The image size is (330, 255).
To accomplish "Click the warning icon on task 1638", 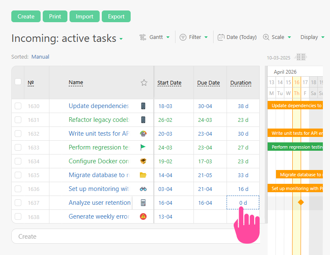I will pyautogui.click(x=143, y=216).
